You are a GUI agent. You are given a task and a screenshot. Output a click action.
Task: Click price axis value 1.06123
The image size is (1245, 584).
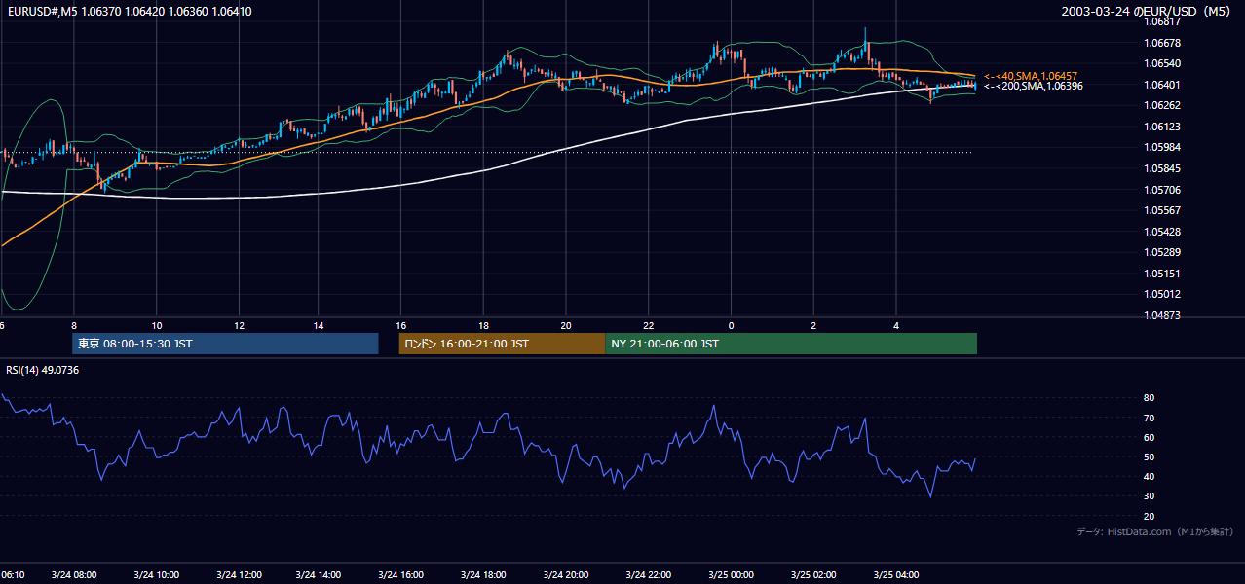(1161, 127)
